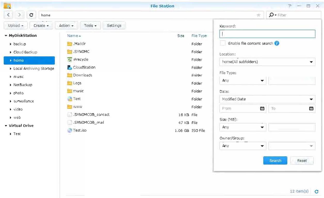Click the File Type extension field
The height and width of the screenshot is (198, 324).
[x=292, y=80]
